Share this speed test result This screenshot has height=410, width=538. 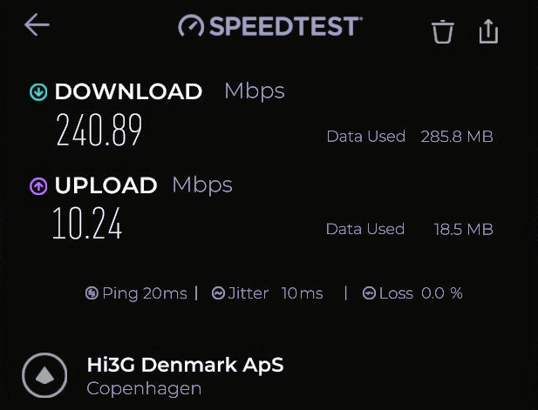click(488, 31)
